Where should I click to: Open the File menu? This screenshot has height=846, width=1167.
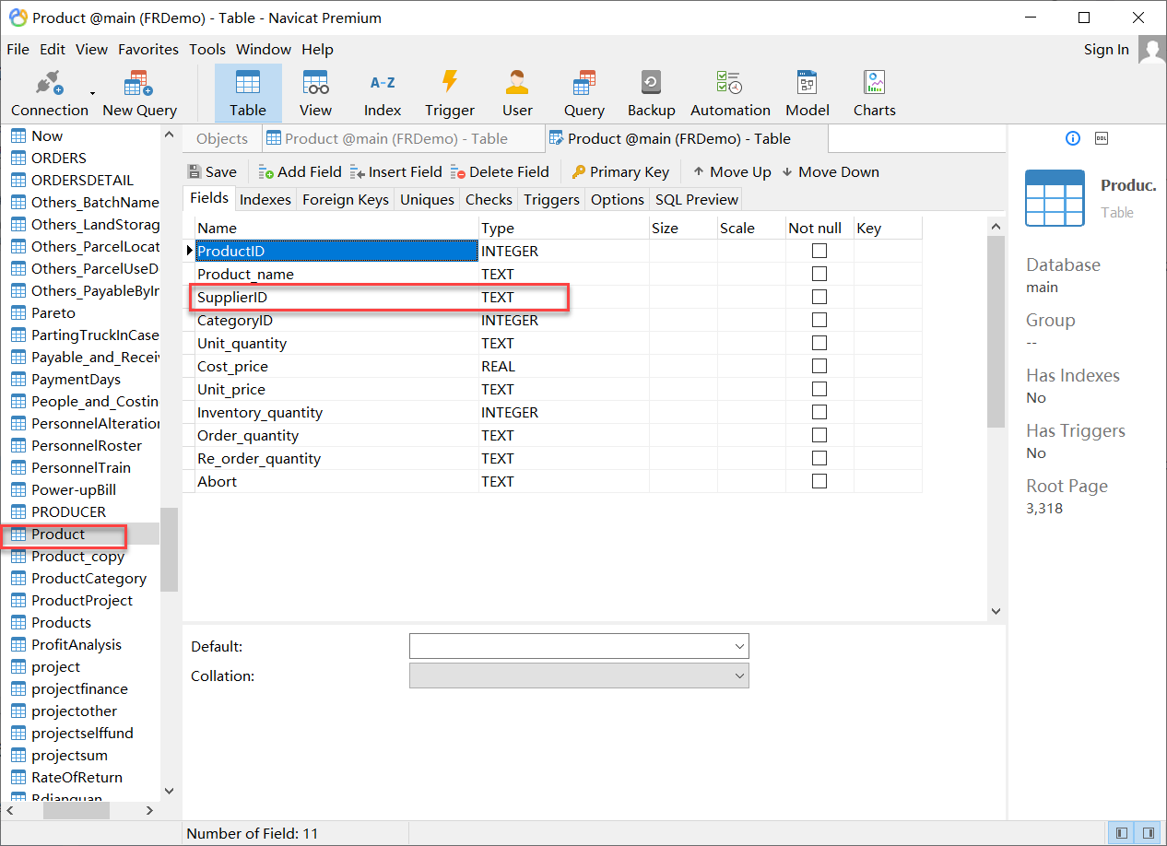(18, 50)
